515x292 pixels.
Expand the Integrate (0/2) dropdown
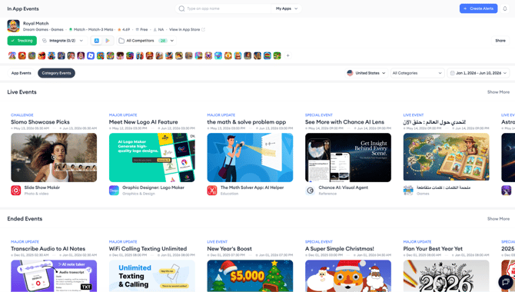(62, 41)
